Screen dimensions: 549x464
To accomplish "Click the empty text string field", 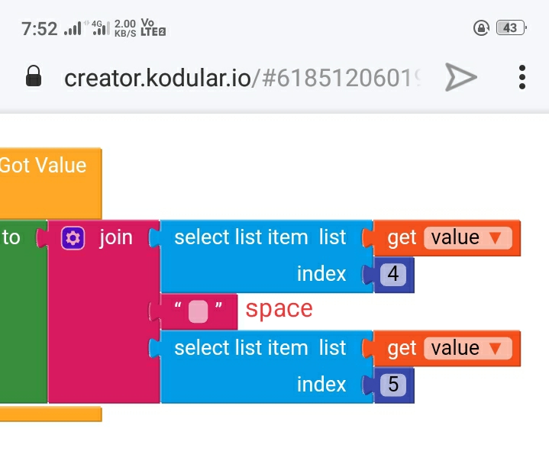I will pyautogui.click(x=199, y=311).
